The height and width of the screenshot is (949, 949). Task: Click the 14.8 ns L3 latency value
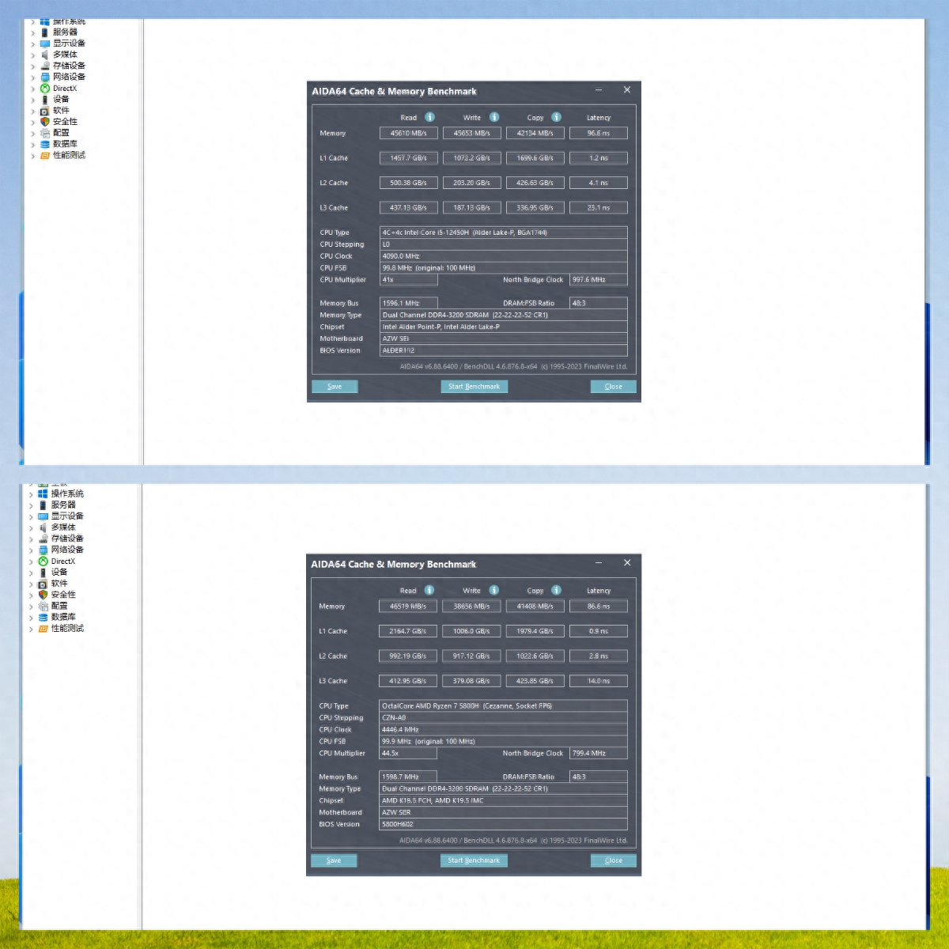pyautogui.click(x=599, y=681)
